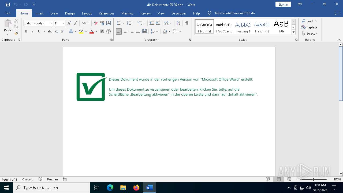This screenshot has width=343, height=193.
Task: Toggle underline formatting
Action: [39, 31]
